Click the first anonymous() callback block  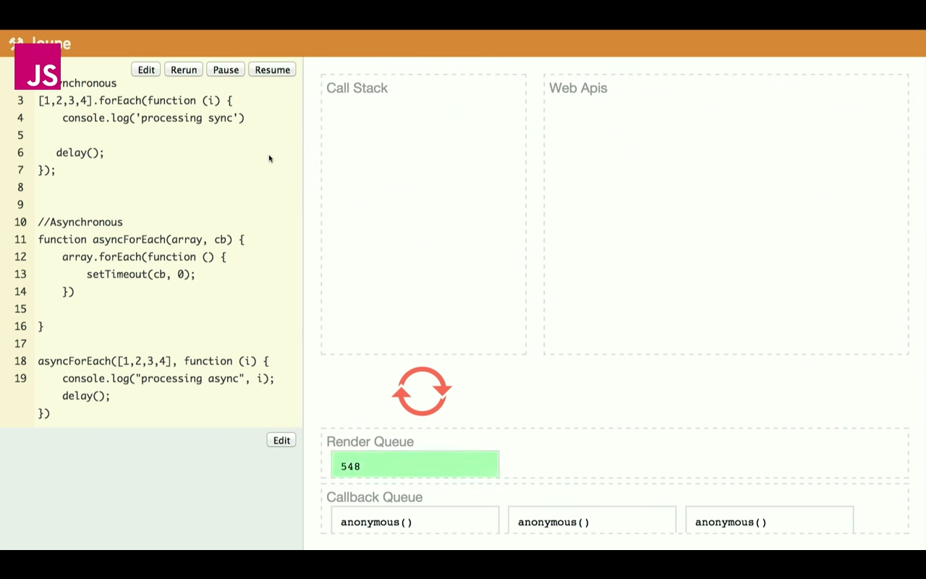[x=415, y=522]
